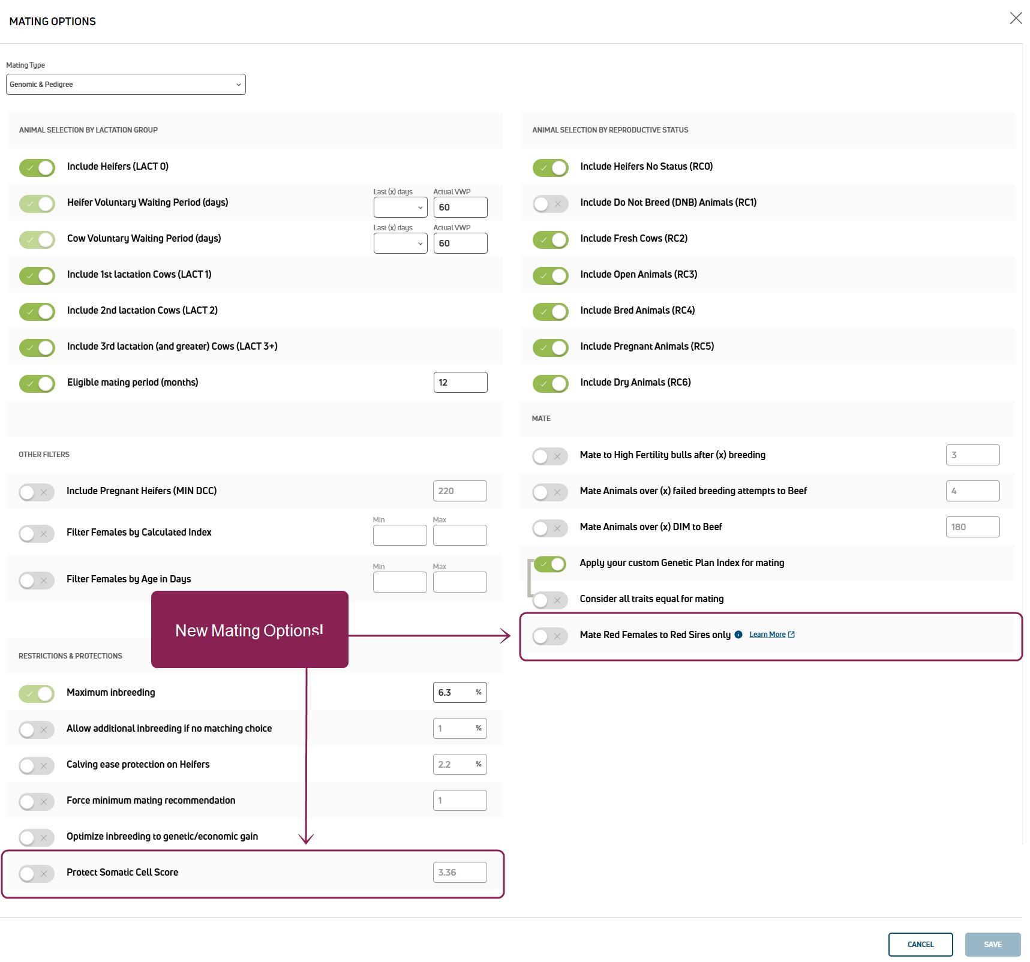Enable Calving ease protection on Heifers
The image size is (1030, 962).
[x=37, y=765]
